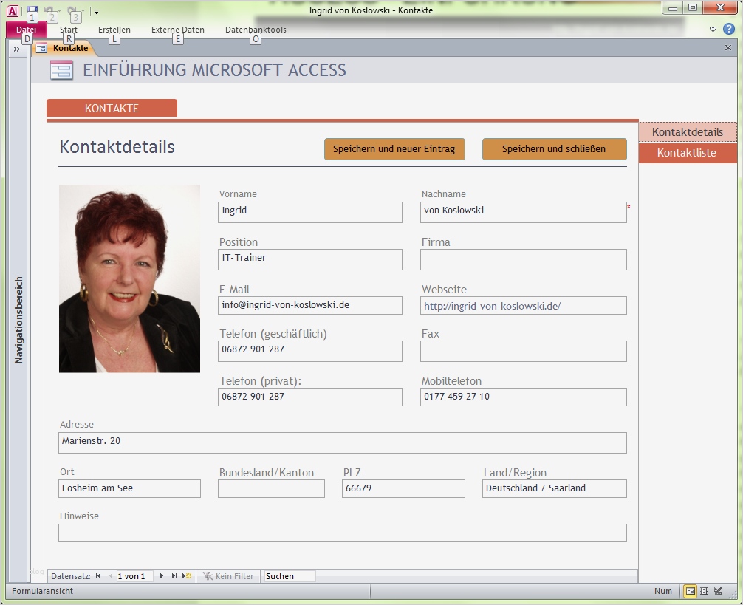This screenshot has width=743, height=605.
Task: Switch to Layout view status bar icon
Action: [704, 591]
